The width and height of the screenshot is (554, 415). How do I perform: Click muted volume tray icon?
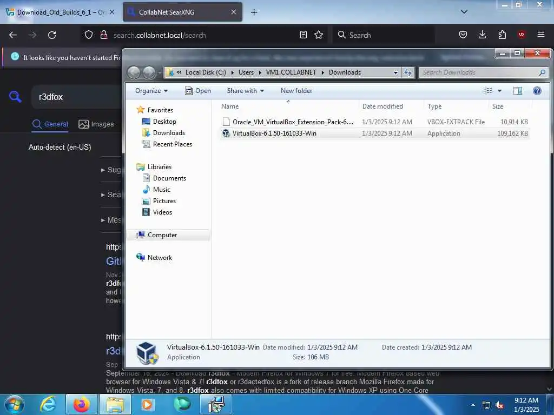(x=499, y=405)
